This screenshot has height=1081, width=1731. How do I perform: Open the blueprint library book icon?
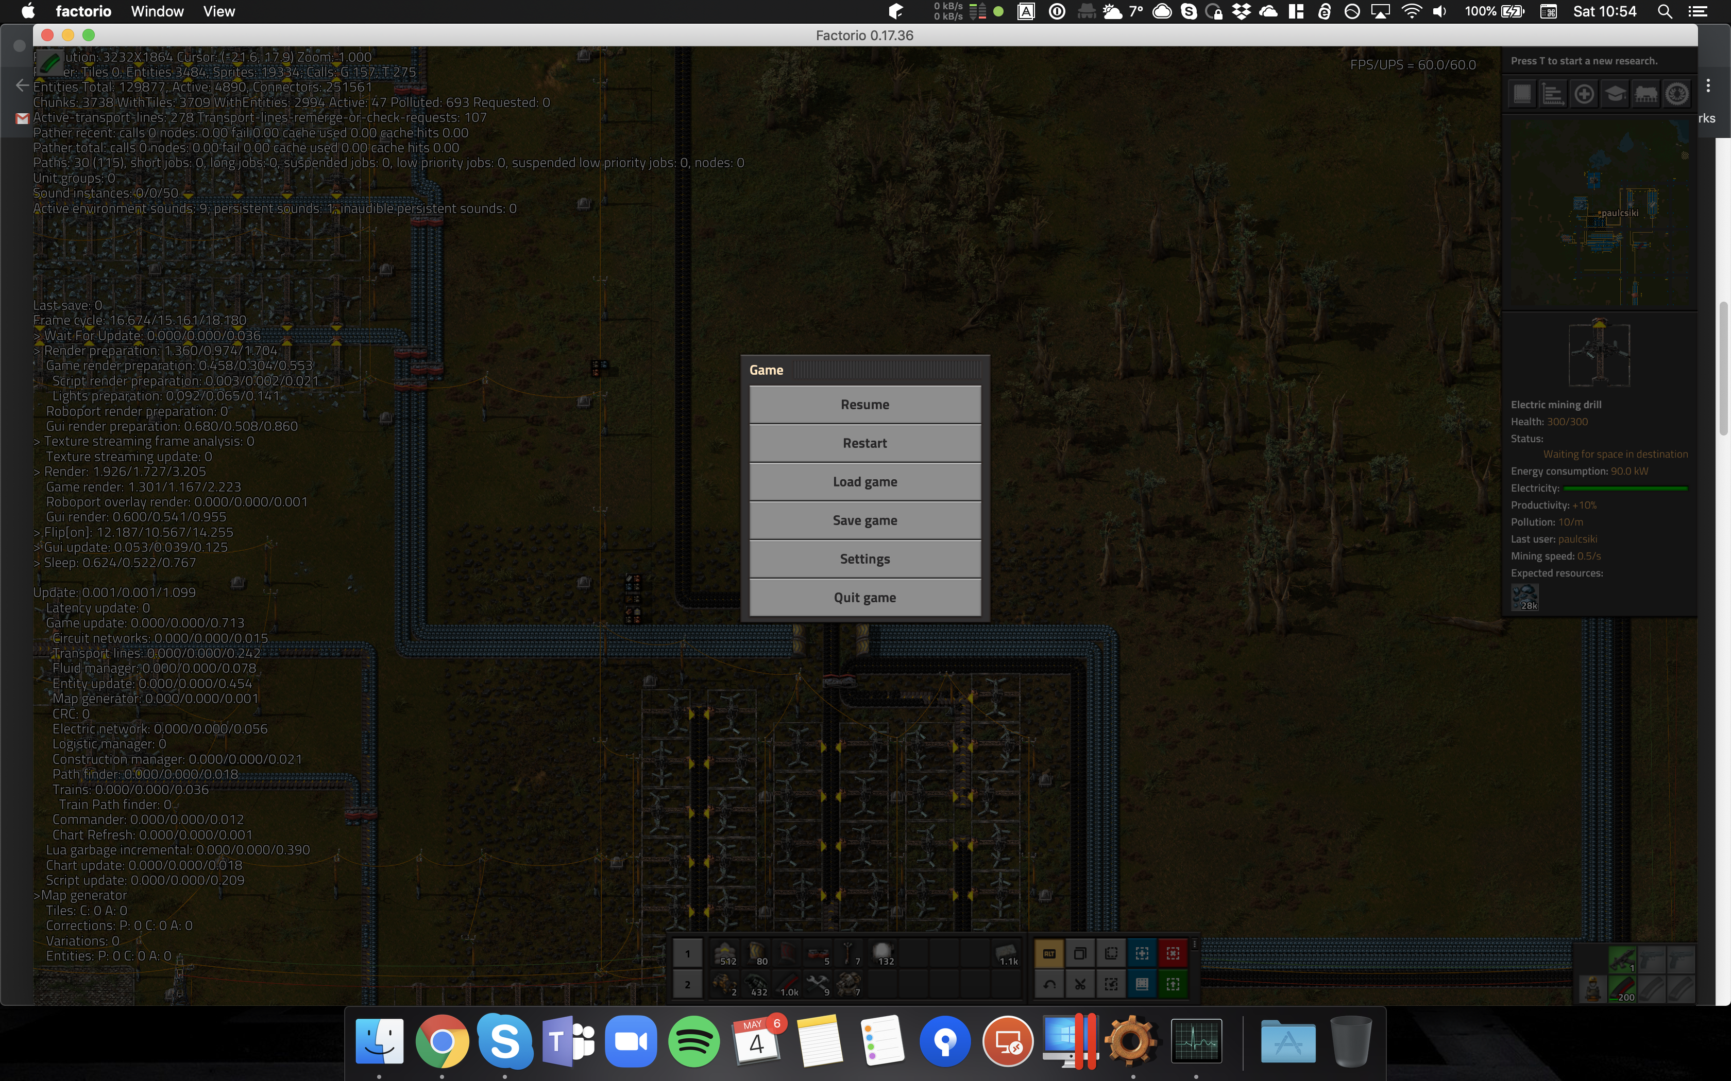point(1522,94)
